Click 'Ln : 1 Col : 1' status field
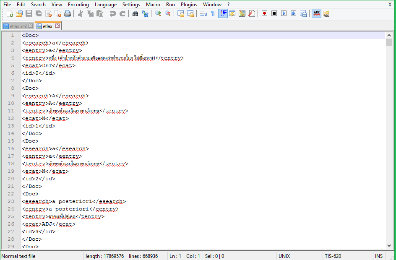The image size is (396, 260). click(x=185, y=256)
